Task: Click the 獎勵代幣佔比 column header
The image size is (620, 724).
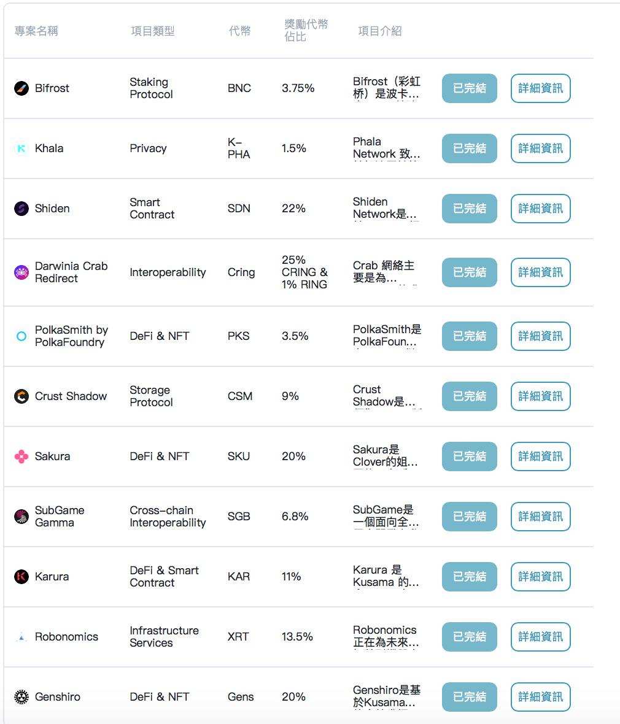Action: tap(306, 31)
